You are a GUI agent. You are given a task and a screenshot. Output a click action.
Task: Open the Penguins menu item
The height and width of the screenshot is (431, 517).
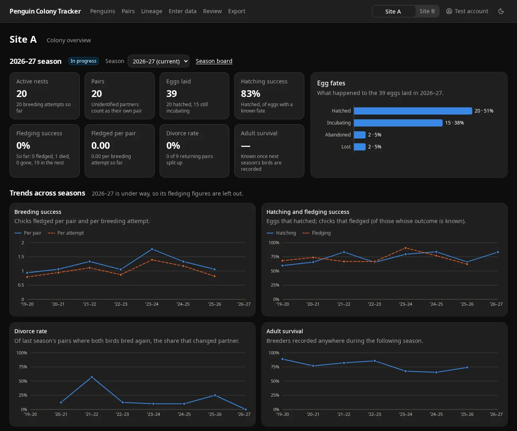(x=103, y=11)
